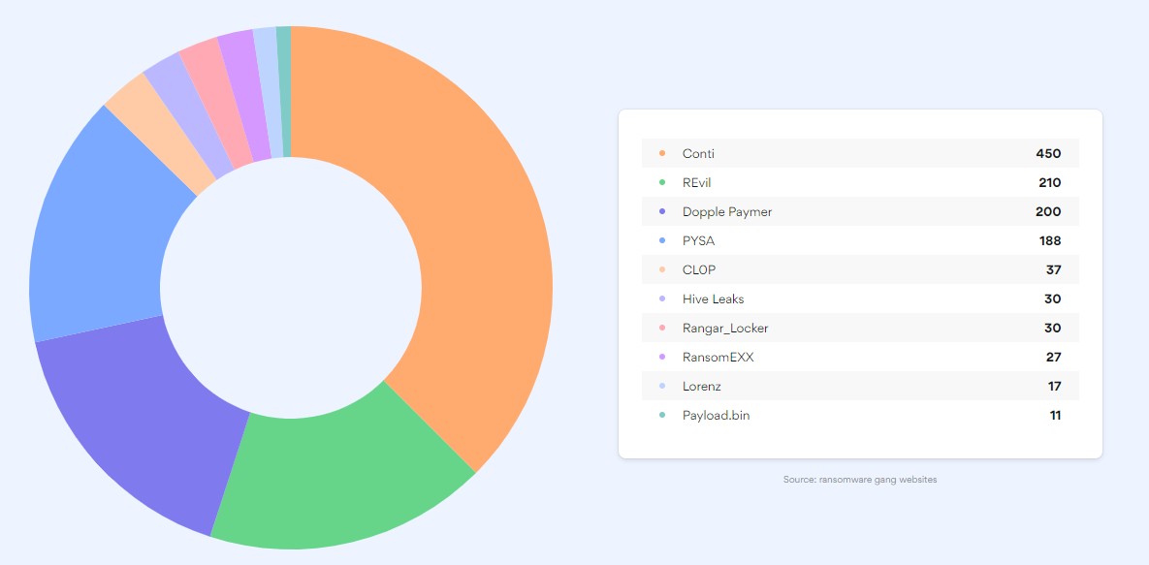Click the Hive Leaks value 30
This screenshot has height=565, width=1149.
point(1052,299)
